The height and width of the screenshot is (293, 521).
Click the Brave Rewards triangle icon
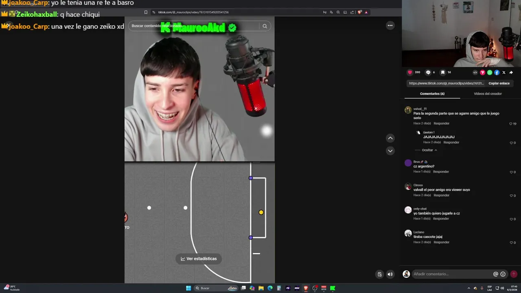pyautogui.click(x=366, y=12)
